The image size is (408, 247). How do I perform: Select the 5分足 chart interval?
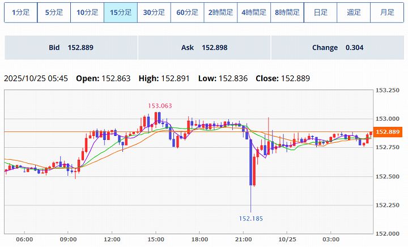click(54, 12)
